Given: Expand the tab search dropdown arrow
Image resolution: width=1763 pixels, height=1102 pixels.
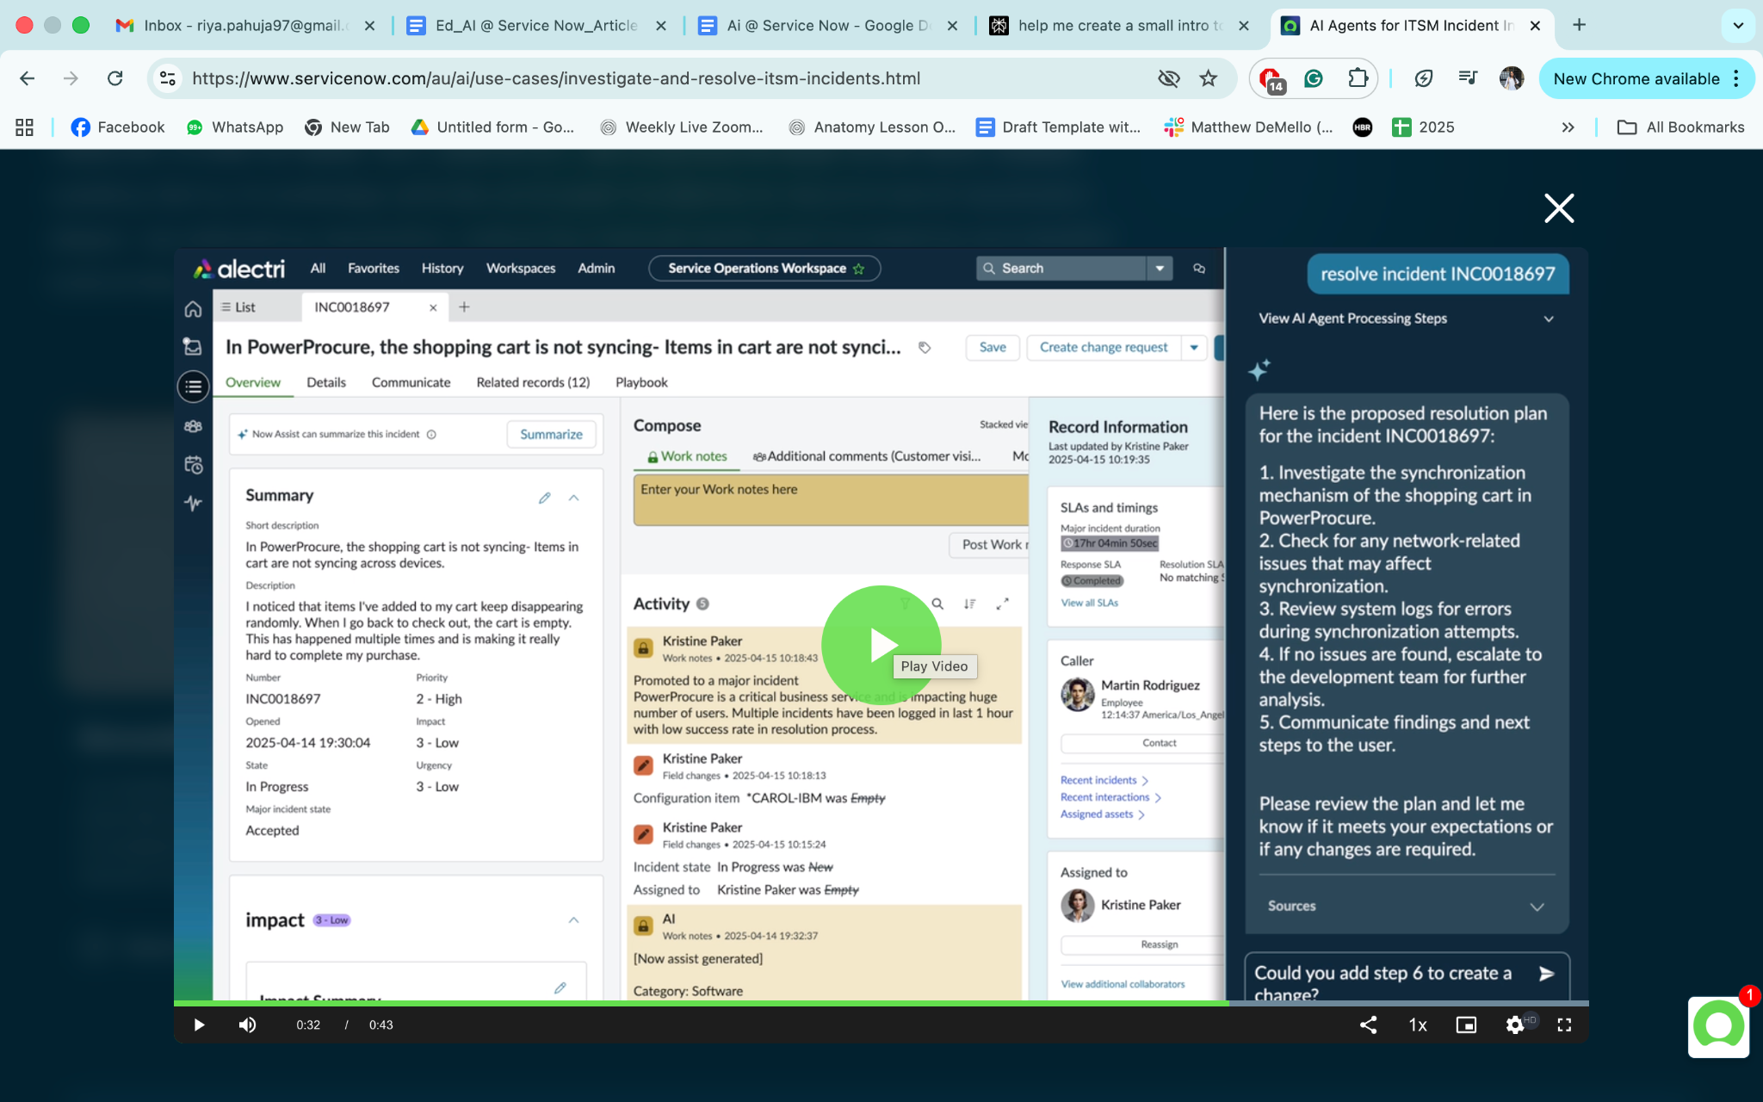Looking at the screenshot, I should [1738, 25].
